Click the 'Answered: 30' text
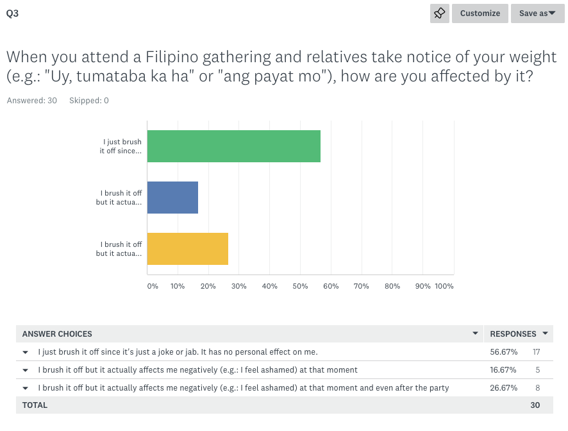This screenshot has height=431, width=568. point(32,101)
